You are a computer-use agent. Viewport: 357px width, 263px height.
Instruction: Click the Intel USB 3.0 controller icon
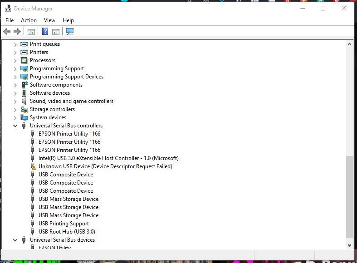(33, 158)
